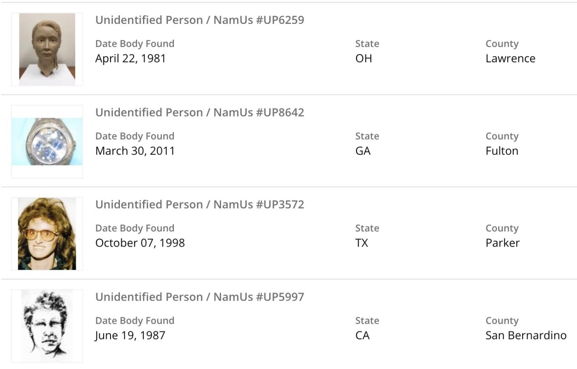The height and width of the screenshot is (369, 577).
Task: Select the CA state value
Action: pyautogui.click(x=362, y=335)
